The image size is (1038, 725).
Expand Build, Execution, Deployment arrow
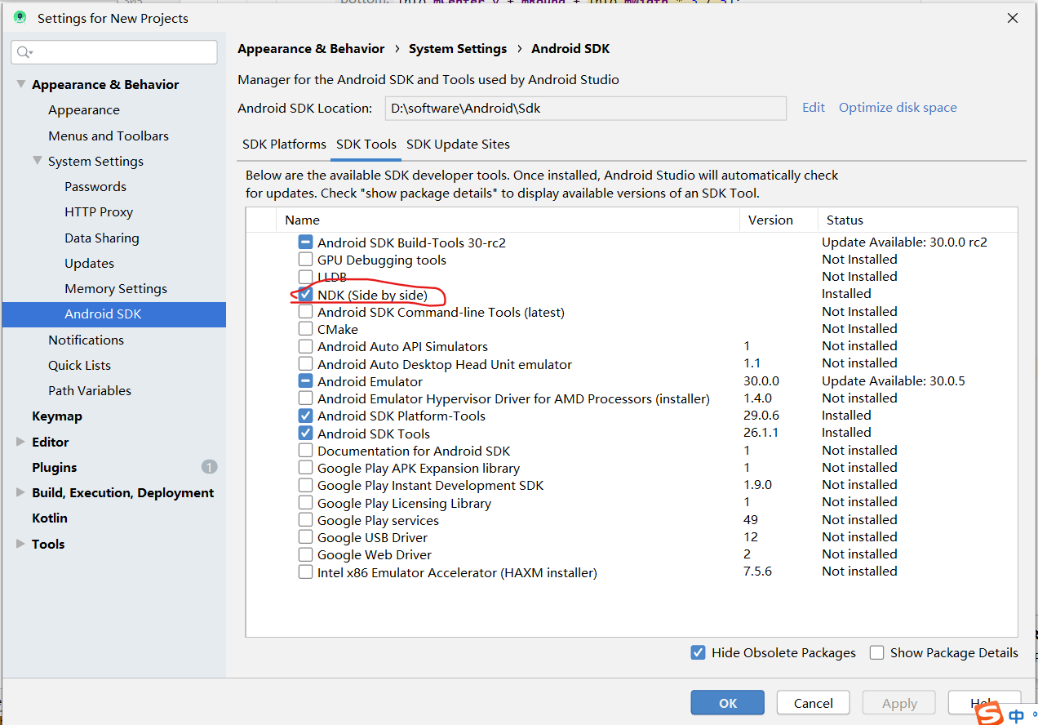20,492
